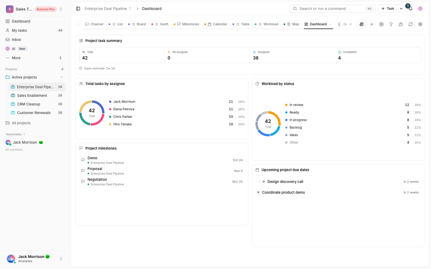Open the comments chat icon in toolbar
Image resolution: width=431 pixels, height=269 pixels.
(401, 24)
